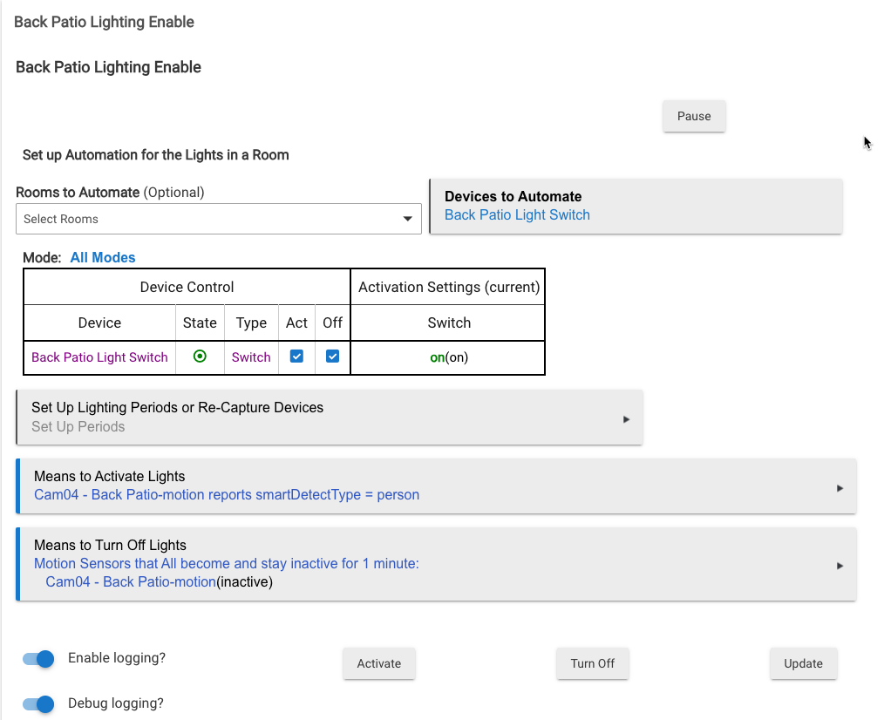
Task: Expand Set Up Lighting Periods or Re-Capture Devices
Action: 330,418
